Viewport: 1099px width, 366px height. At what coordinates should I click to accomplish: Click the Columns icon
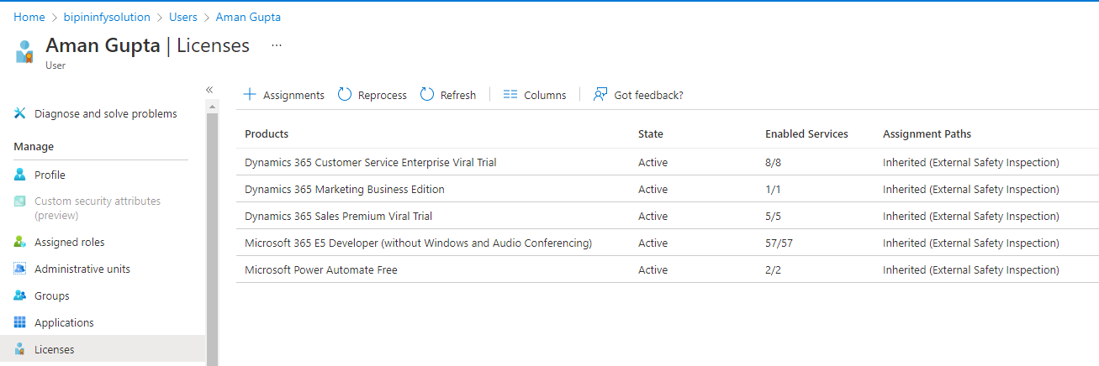[x=510, y=95]
